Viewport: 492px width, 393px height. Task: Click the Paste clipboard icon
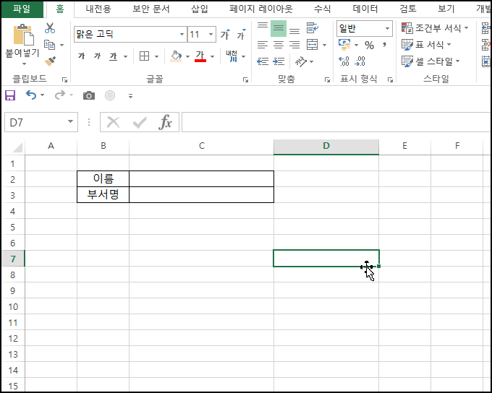tap(23, 35)
